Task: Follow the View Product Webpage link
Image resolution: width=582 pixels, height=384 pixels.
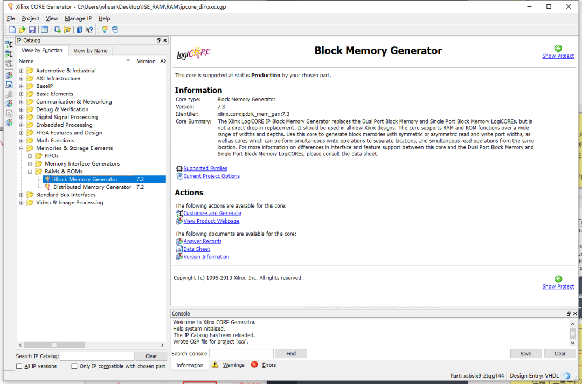Action: [x=211, y=221]
